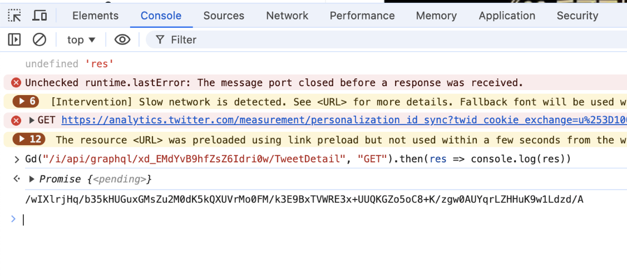
Task: Open the Network tab
Action: [x=287, y=16]
